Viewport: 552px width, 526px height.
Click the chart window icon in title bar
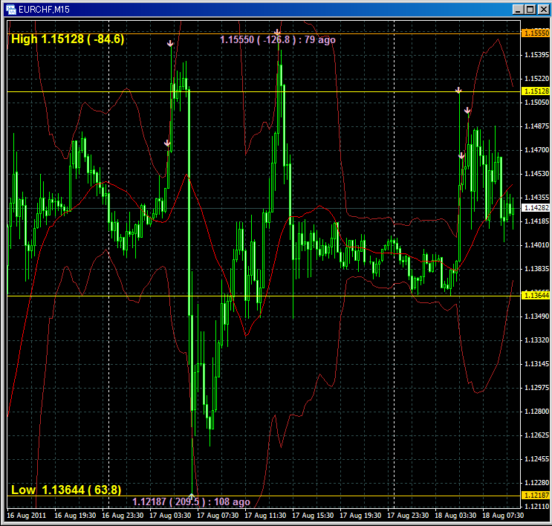(x=11, y=9)
